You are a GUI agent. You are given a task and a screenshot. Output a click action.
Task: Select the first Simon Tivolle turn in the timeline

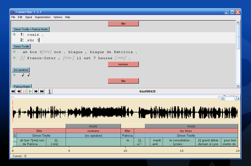(x=41, y=136)
